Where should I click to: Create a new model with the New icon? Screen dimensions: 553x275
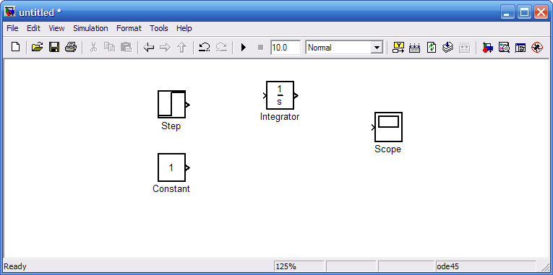tap(15, 47)
